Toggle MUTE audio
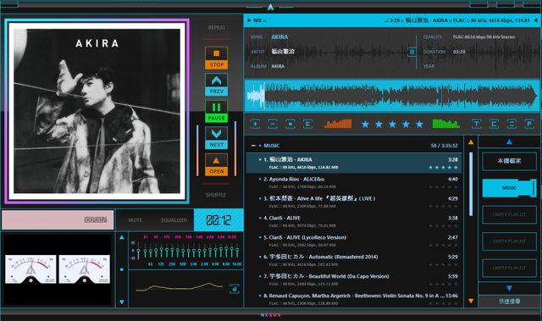The width and height of the screenshot is (542, 321). (135, 220)
